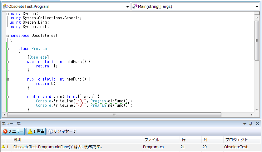The image size is (262, 152).
Task: Click 'return 0;' statement in newFunc
Action: (46, 84)
